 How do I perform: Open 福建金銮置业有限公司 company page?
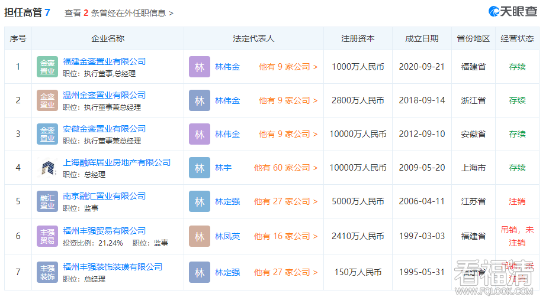pos(104,61)
